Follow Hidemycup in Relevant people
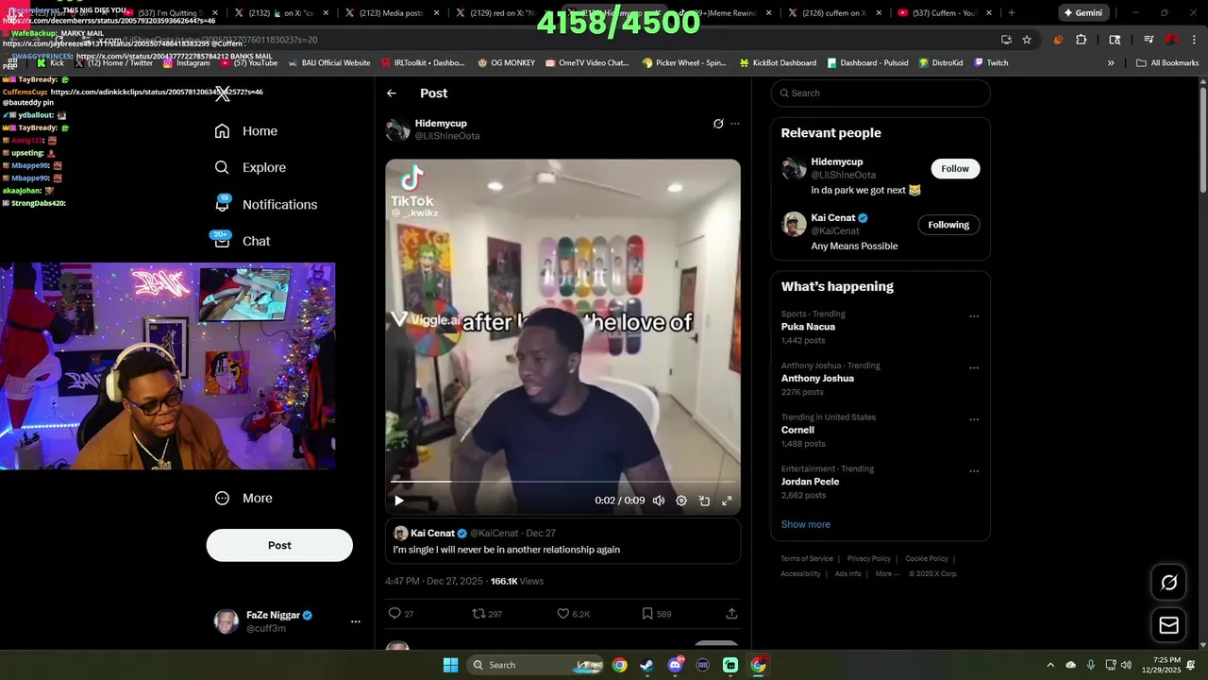 [954, 168]
